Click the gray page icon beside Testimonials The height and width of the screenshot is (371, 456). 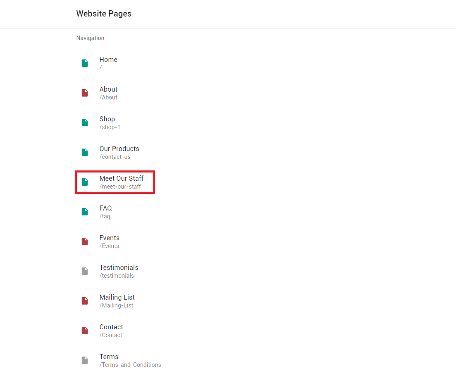click(85, 271)
